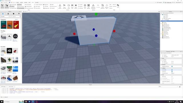Open Tag Editor panel
This screenshot has width=183, height=103.
click(x=46, y=5)
